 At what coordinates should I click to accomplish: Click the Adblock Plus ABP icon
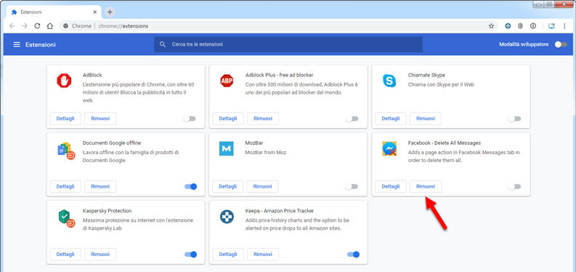tap(227, 81)
